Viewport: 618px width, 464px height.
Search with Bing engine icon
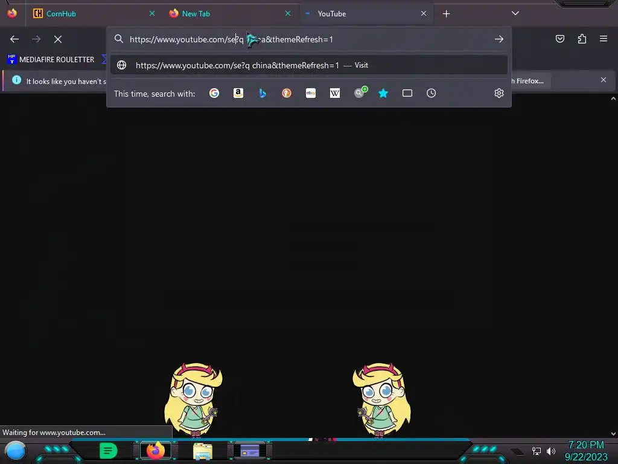click(x=263, y=93)
